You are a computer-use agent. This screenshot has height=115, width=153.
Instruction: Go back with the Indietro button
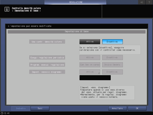tap(21, 108)
